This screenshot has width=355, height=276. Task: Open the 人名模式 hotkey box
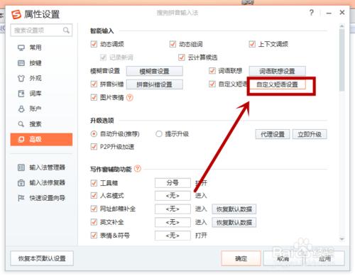click(x=173, y=196)
